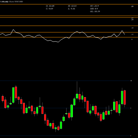The image size is (138, 138).
Task: Click the rightmost red candlestick
Action: [125, 97]
